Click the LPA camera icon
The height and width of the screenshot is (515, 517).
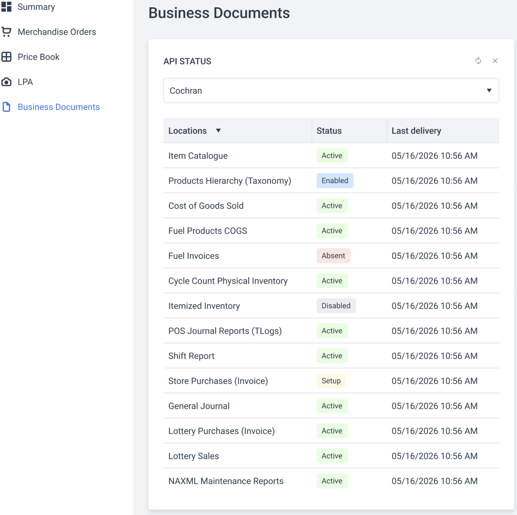click(x=6, y=82)
